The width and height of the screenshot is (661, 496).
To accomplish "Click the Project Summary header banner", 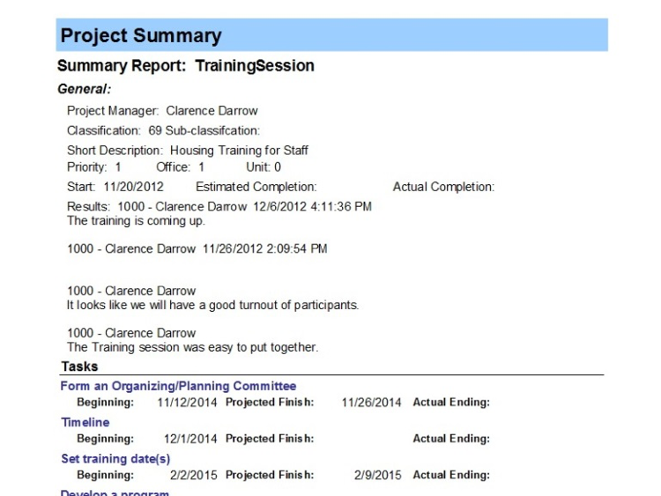I will 332,36.
